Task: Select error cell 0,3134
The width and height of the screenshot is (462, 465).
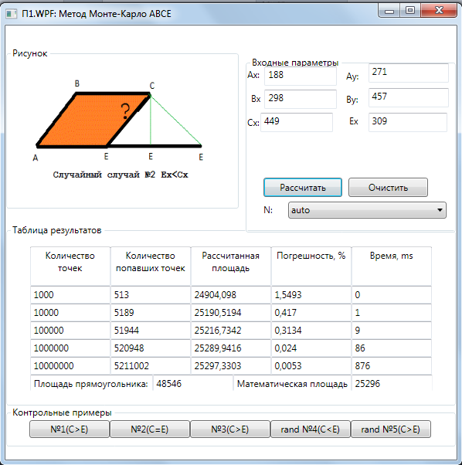Action: [x=311, y=331]
